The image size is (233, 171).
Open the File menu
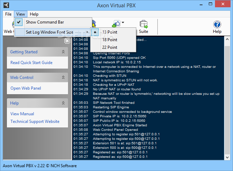8,14
